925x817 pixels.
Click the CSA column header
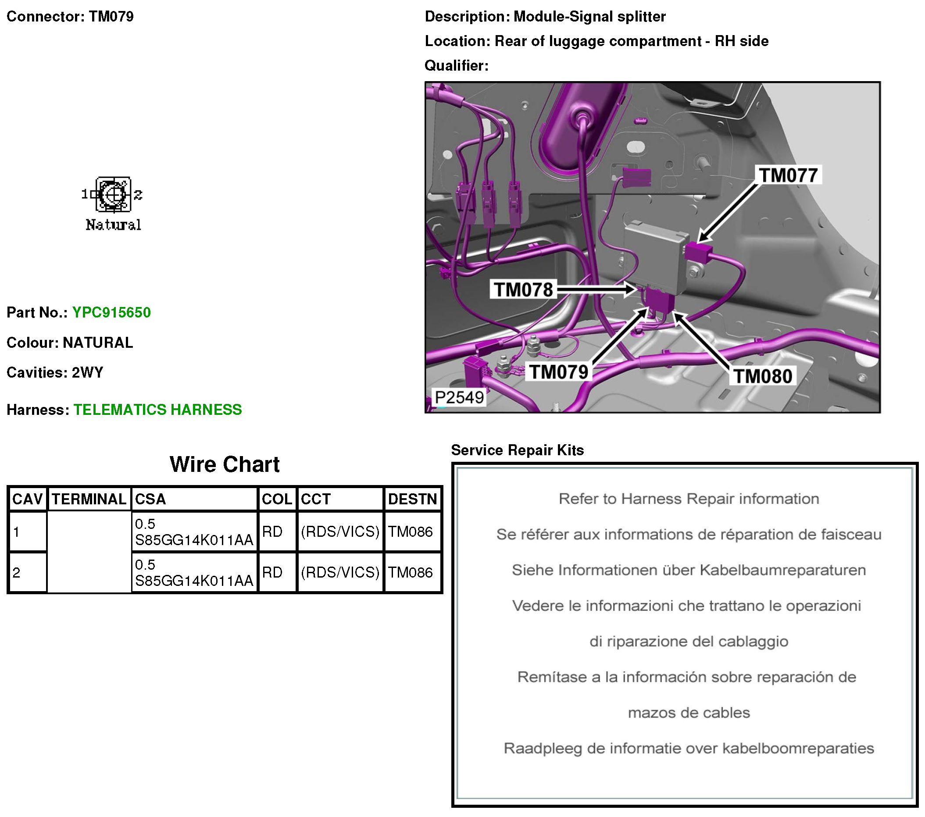(150, 499)
